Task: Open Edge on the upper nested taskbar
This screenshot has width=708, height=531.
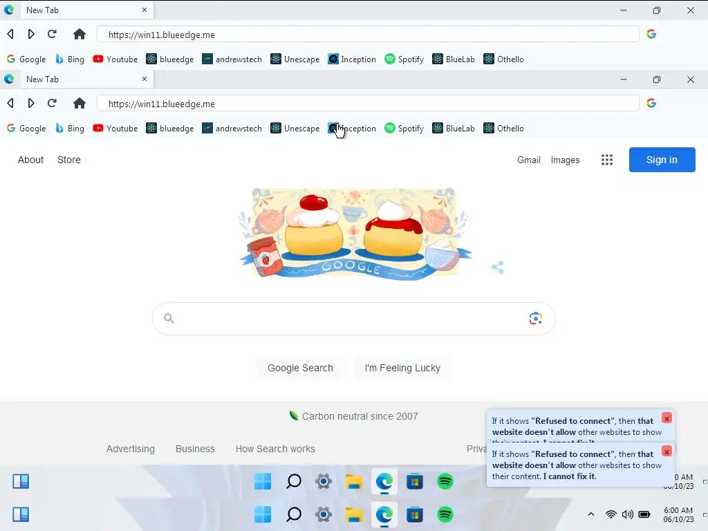Action: [384, 481]
